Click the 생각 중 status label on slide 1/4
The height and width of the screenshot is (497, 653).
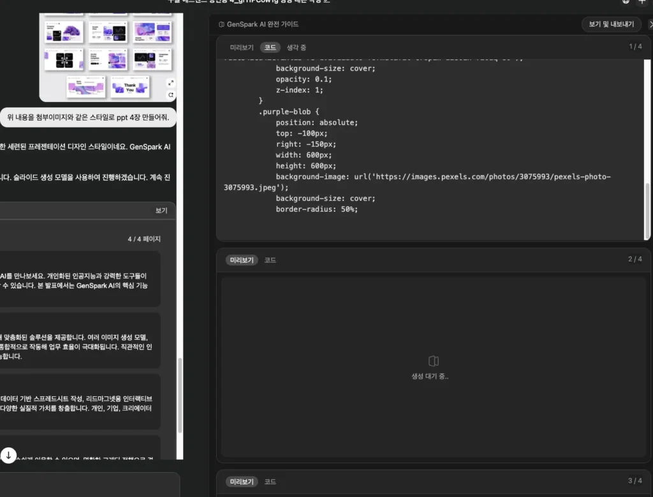click(297, 47)
